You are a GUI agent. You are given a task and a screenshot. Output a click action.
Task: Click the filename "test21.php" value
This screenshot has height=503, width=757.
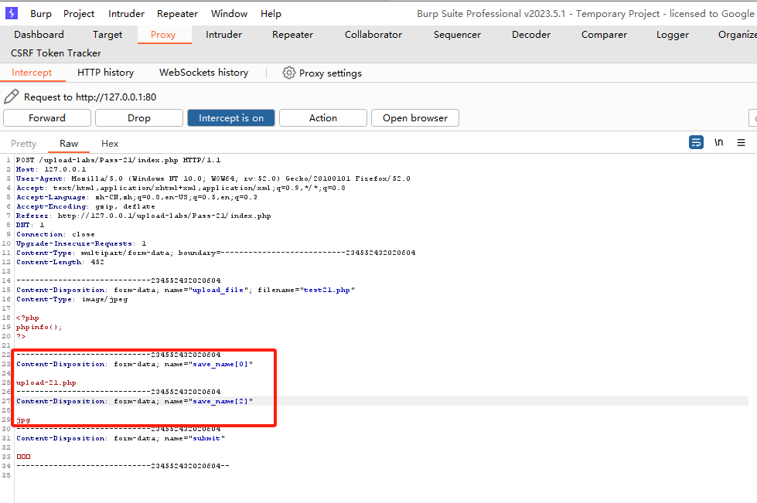[326, 290]
